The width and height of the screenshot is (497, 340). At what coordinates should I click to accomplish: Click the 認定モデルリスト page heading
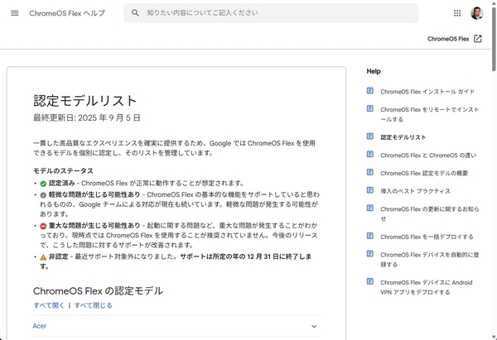[84, 101]
